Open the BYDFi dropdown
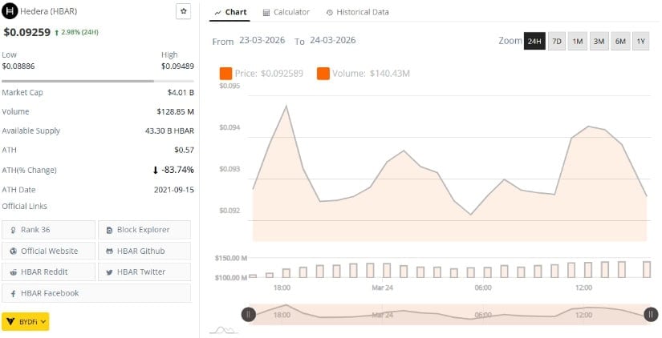The height and width of the screenshot is (338, 662). (26, 321)
